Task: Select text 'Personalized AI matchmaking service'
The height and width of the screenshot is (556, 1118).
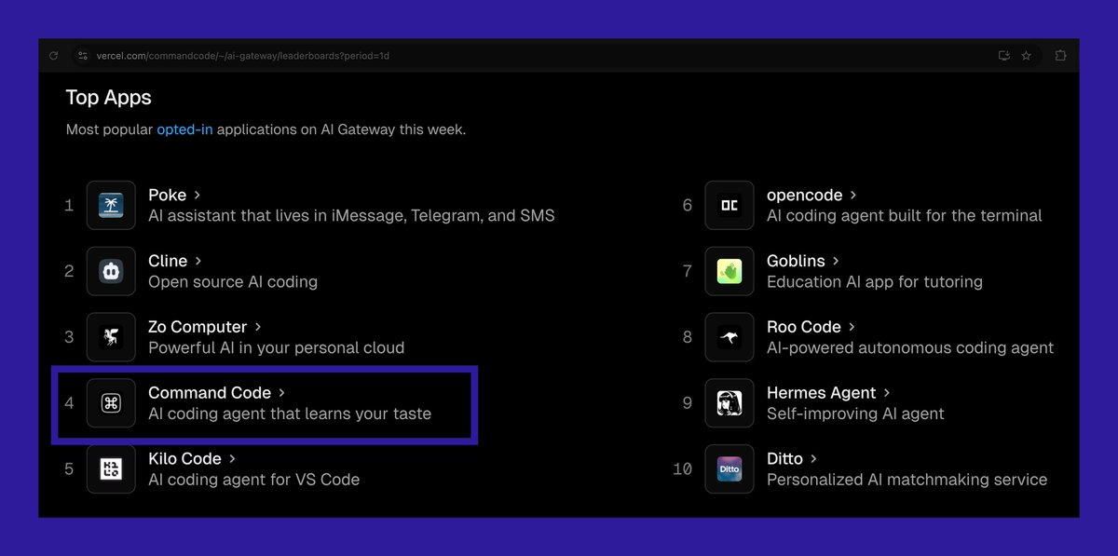Action: (907, 481)
